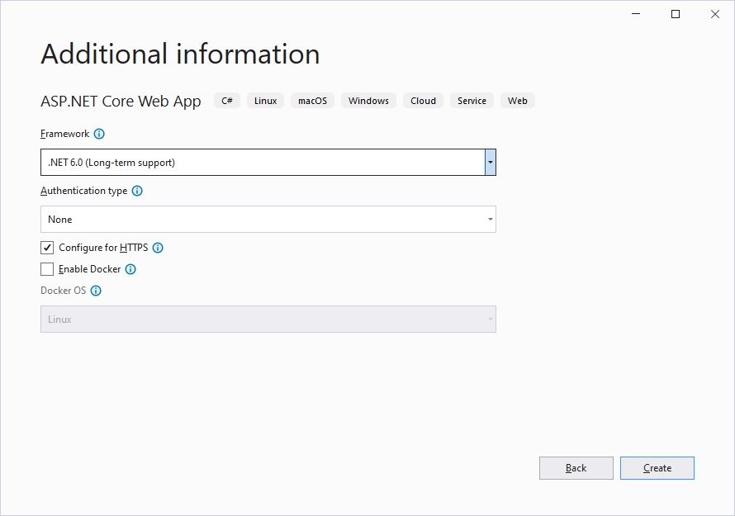Click the Web tag
This screenshot has width=735, height=516.
point(517,101)
